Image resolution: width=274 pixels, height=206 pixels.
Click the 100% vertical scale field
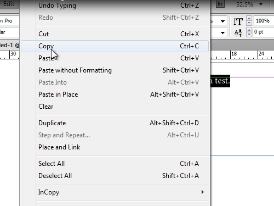coord(264,21)
